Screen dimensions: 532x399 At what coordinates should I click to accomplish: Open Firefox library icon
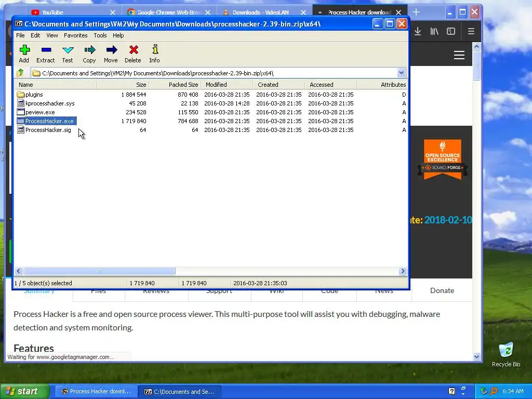(434, 32)
